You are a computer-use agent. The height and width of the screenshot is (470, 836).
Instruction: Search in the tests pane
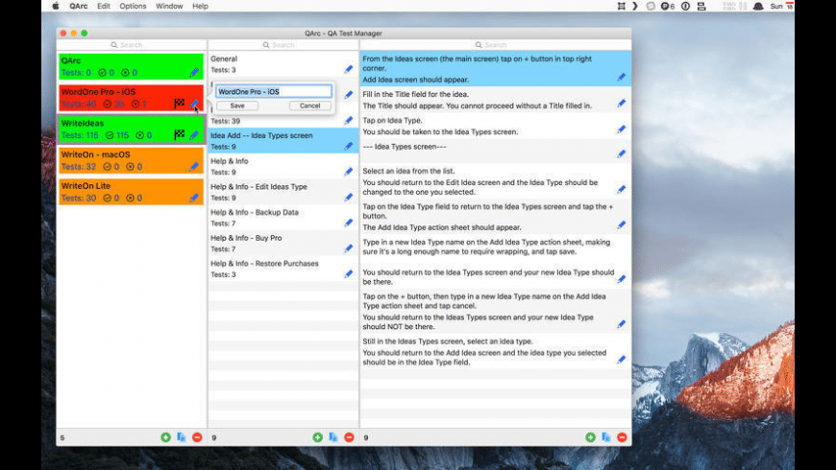[x=495, y=45]
